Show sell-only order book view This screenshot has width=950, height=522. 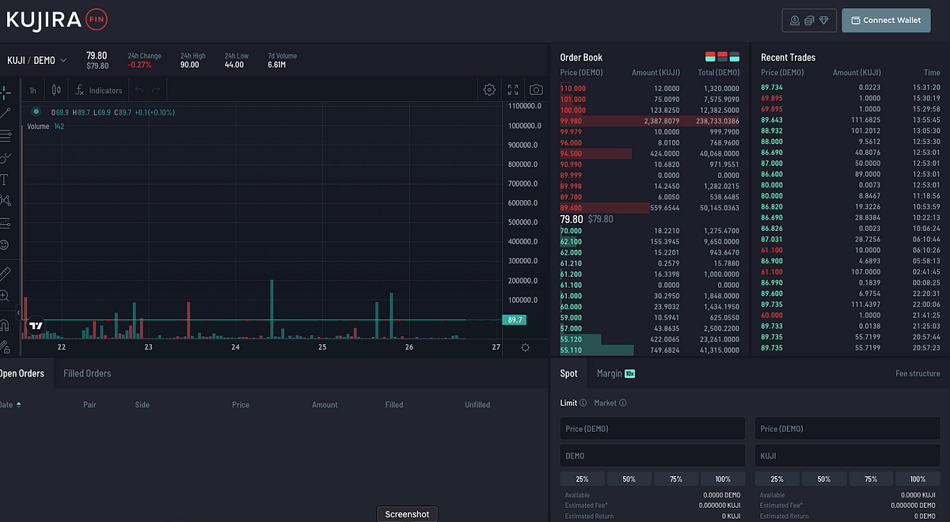[722, 57]
